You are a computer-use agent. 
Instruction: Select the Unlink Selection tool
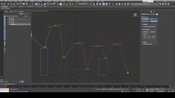(x=11, y=4)
